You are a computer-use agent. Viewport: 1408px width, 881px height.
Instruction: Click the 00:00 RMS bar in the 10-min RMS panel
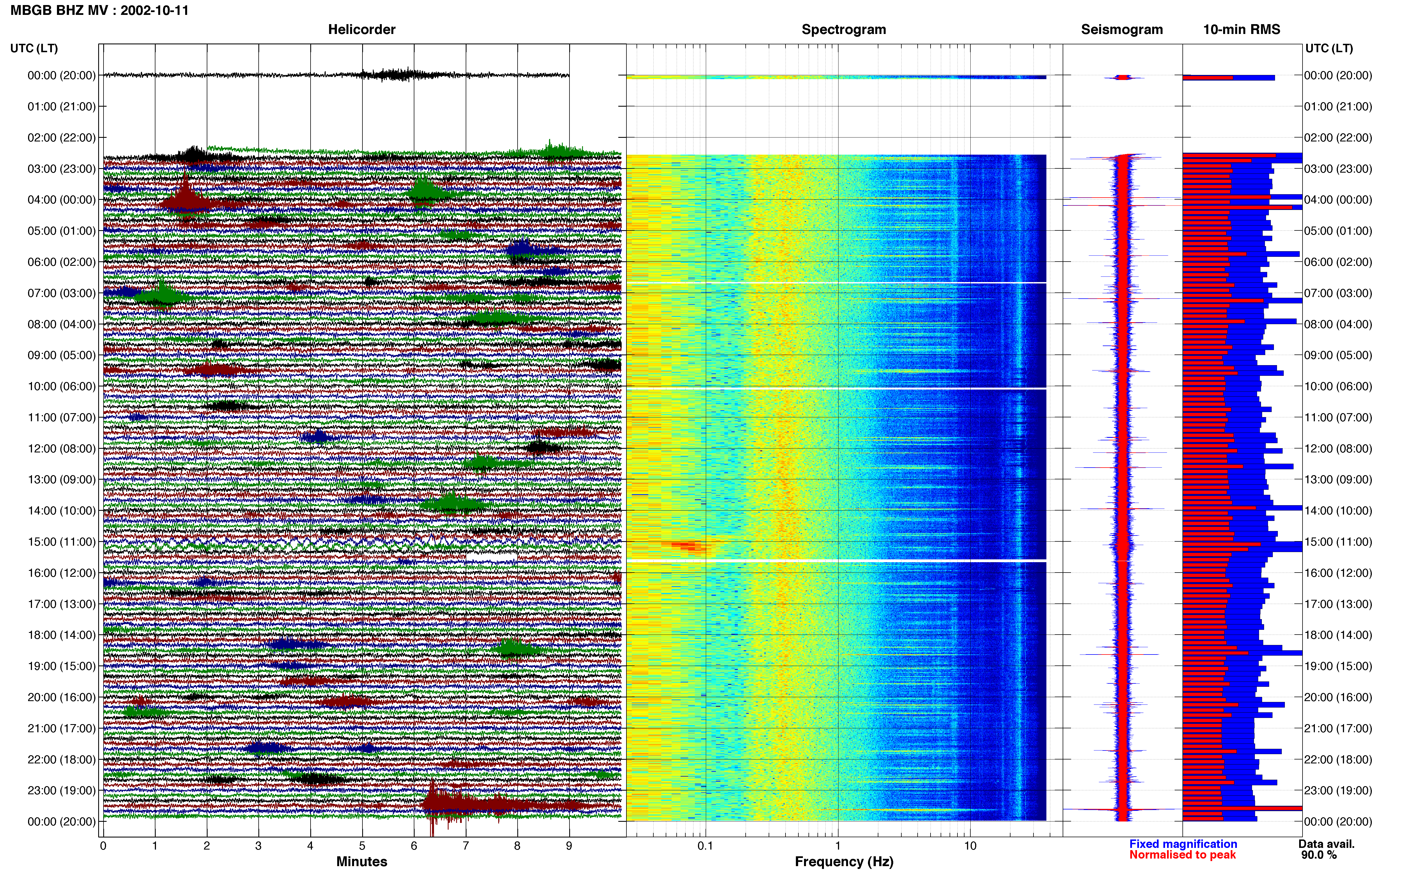(1229, 77)
